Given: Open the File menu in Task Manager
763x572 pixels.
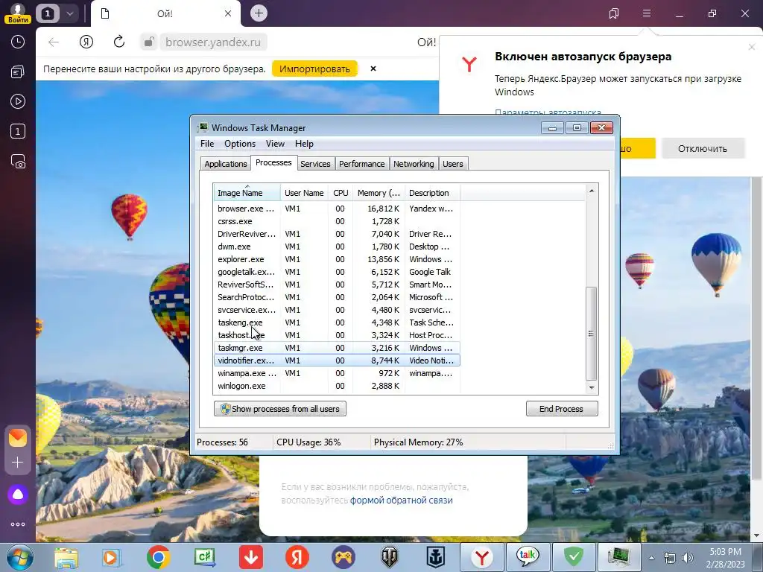Looking at the screenshot, I should click(x=207, y=144).
